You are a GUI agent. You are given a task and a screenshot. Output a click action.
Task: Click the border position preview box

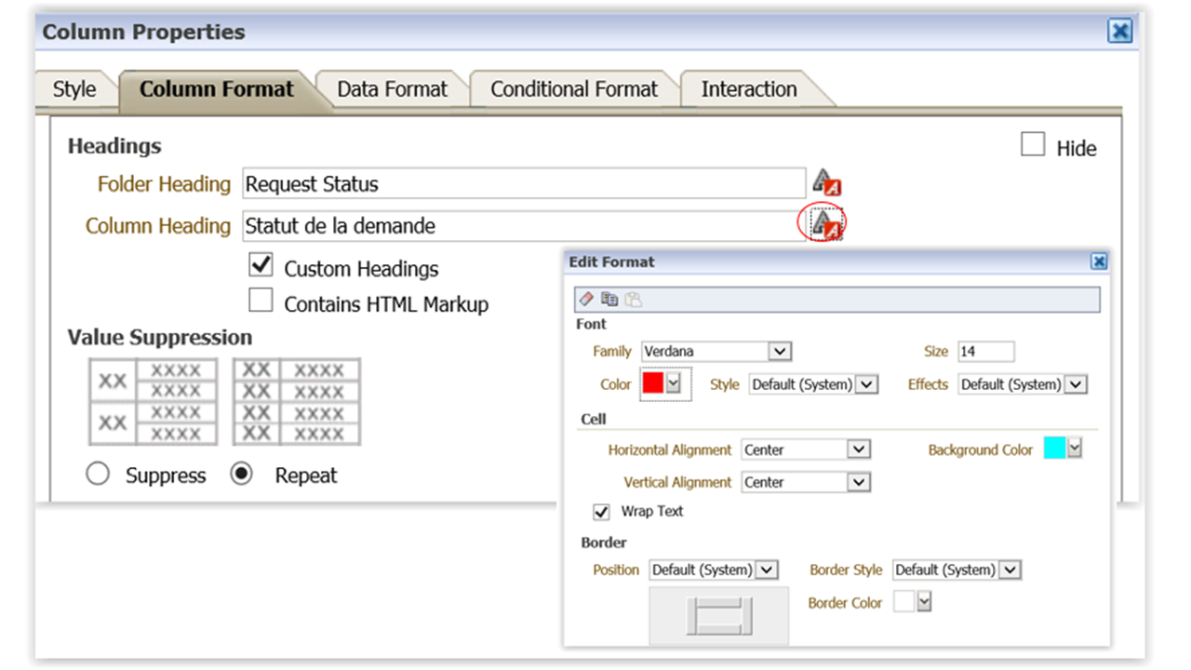pos(718,615)
